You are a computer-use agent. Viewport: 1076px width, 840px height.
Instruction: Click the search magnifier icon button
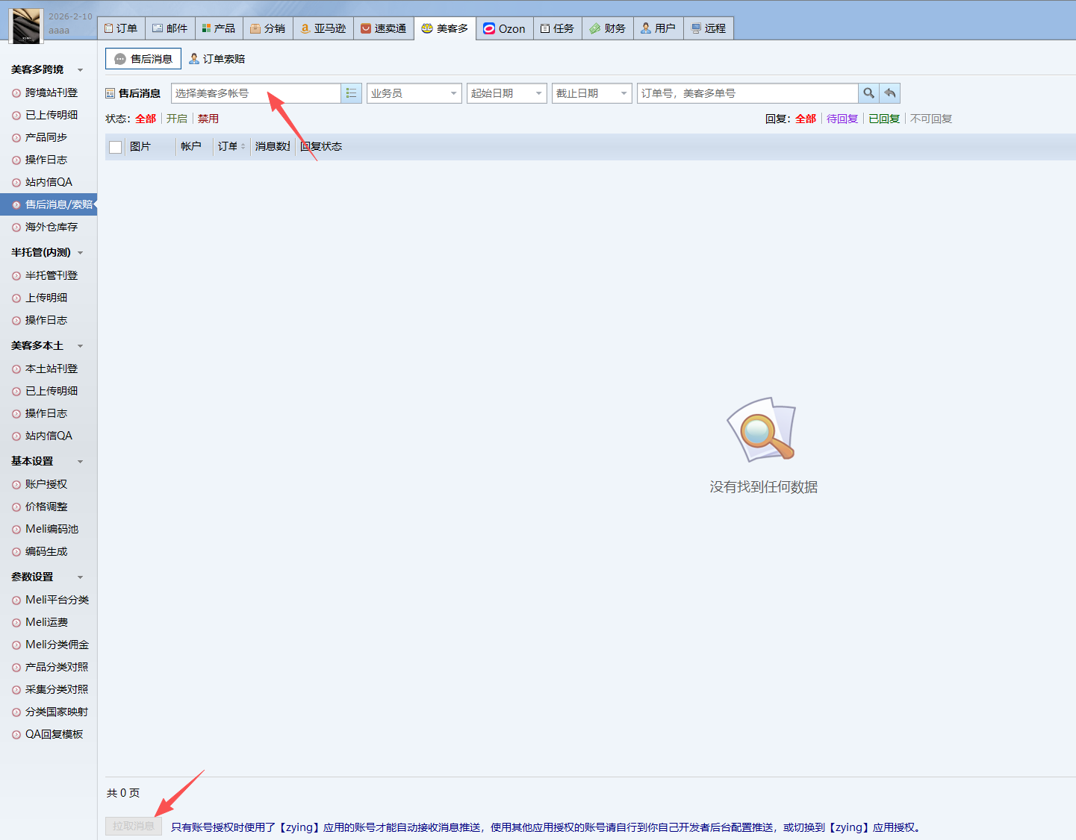pos(868,93)
